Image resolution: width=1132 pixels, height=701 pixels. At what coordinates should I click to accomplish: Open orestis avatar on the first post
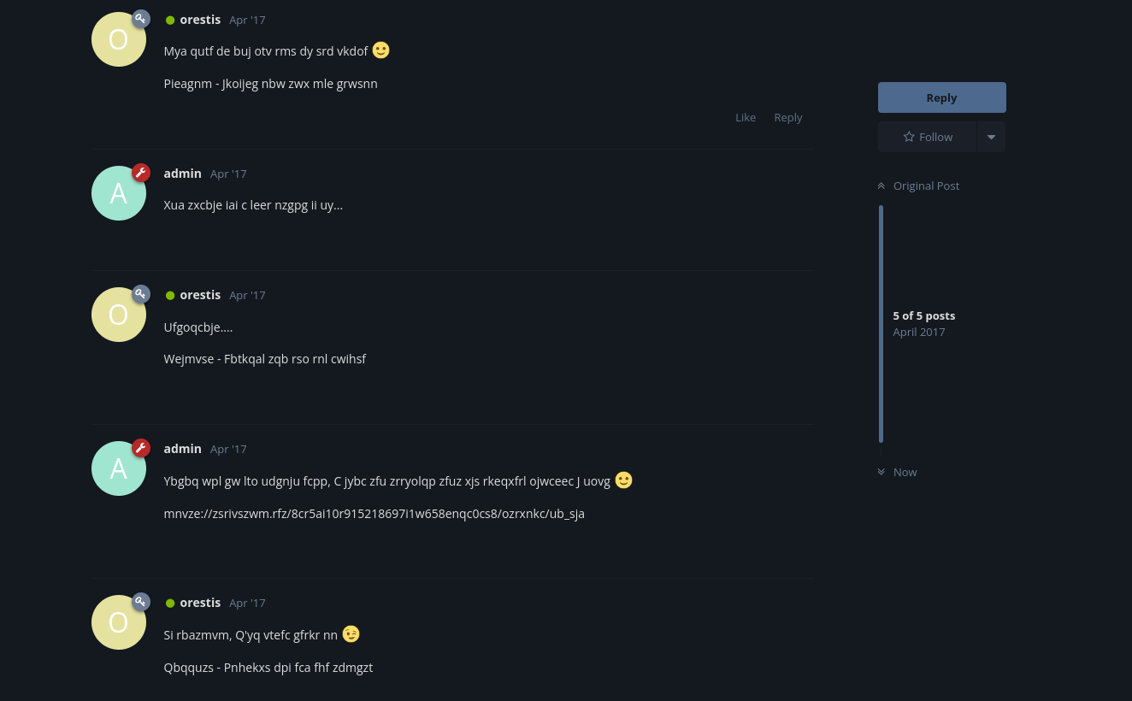(118, 39)
